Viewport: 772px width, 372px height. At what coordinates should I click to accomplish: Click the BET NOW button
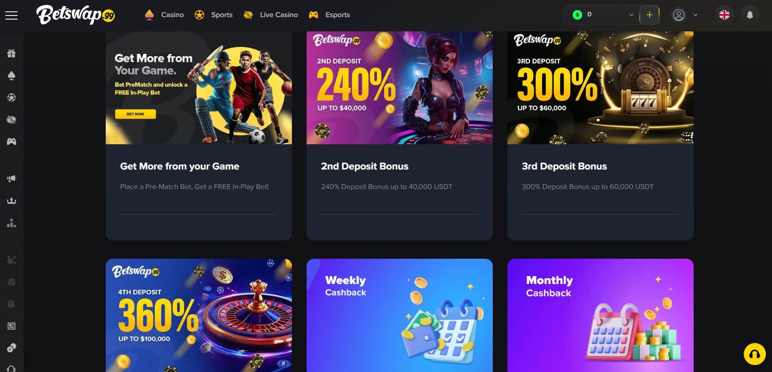[135, 114]
